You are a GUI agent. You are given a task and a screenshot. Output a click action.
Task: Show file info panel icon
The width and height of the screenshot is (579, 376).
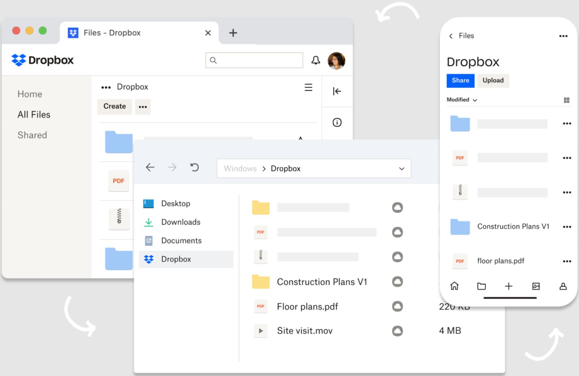[337, 123]
